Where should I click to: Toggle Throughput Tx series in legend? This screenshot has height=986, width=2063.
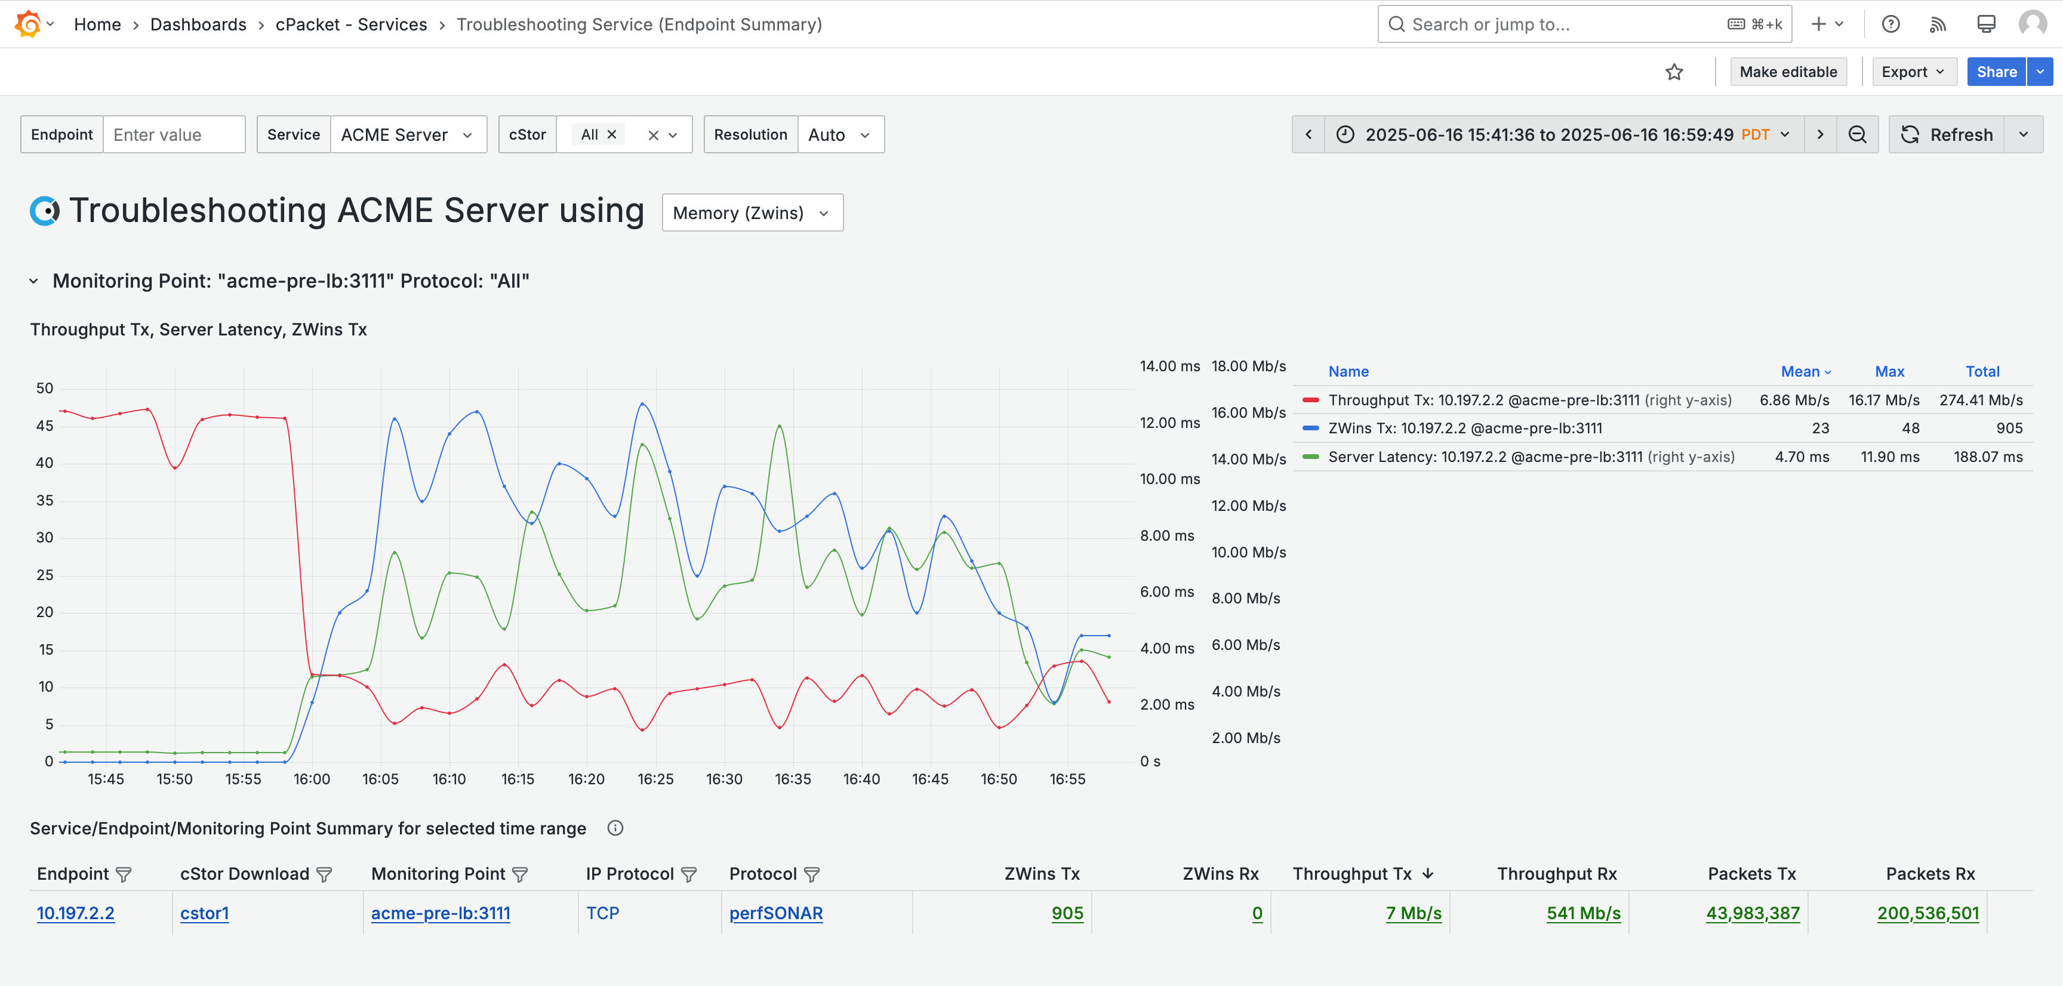pyautogui.click(x=1529, y=400)
